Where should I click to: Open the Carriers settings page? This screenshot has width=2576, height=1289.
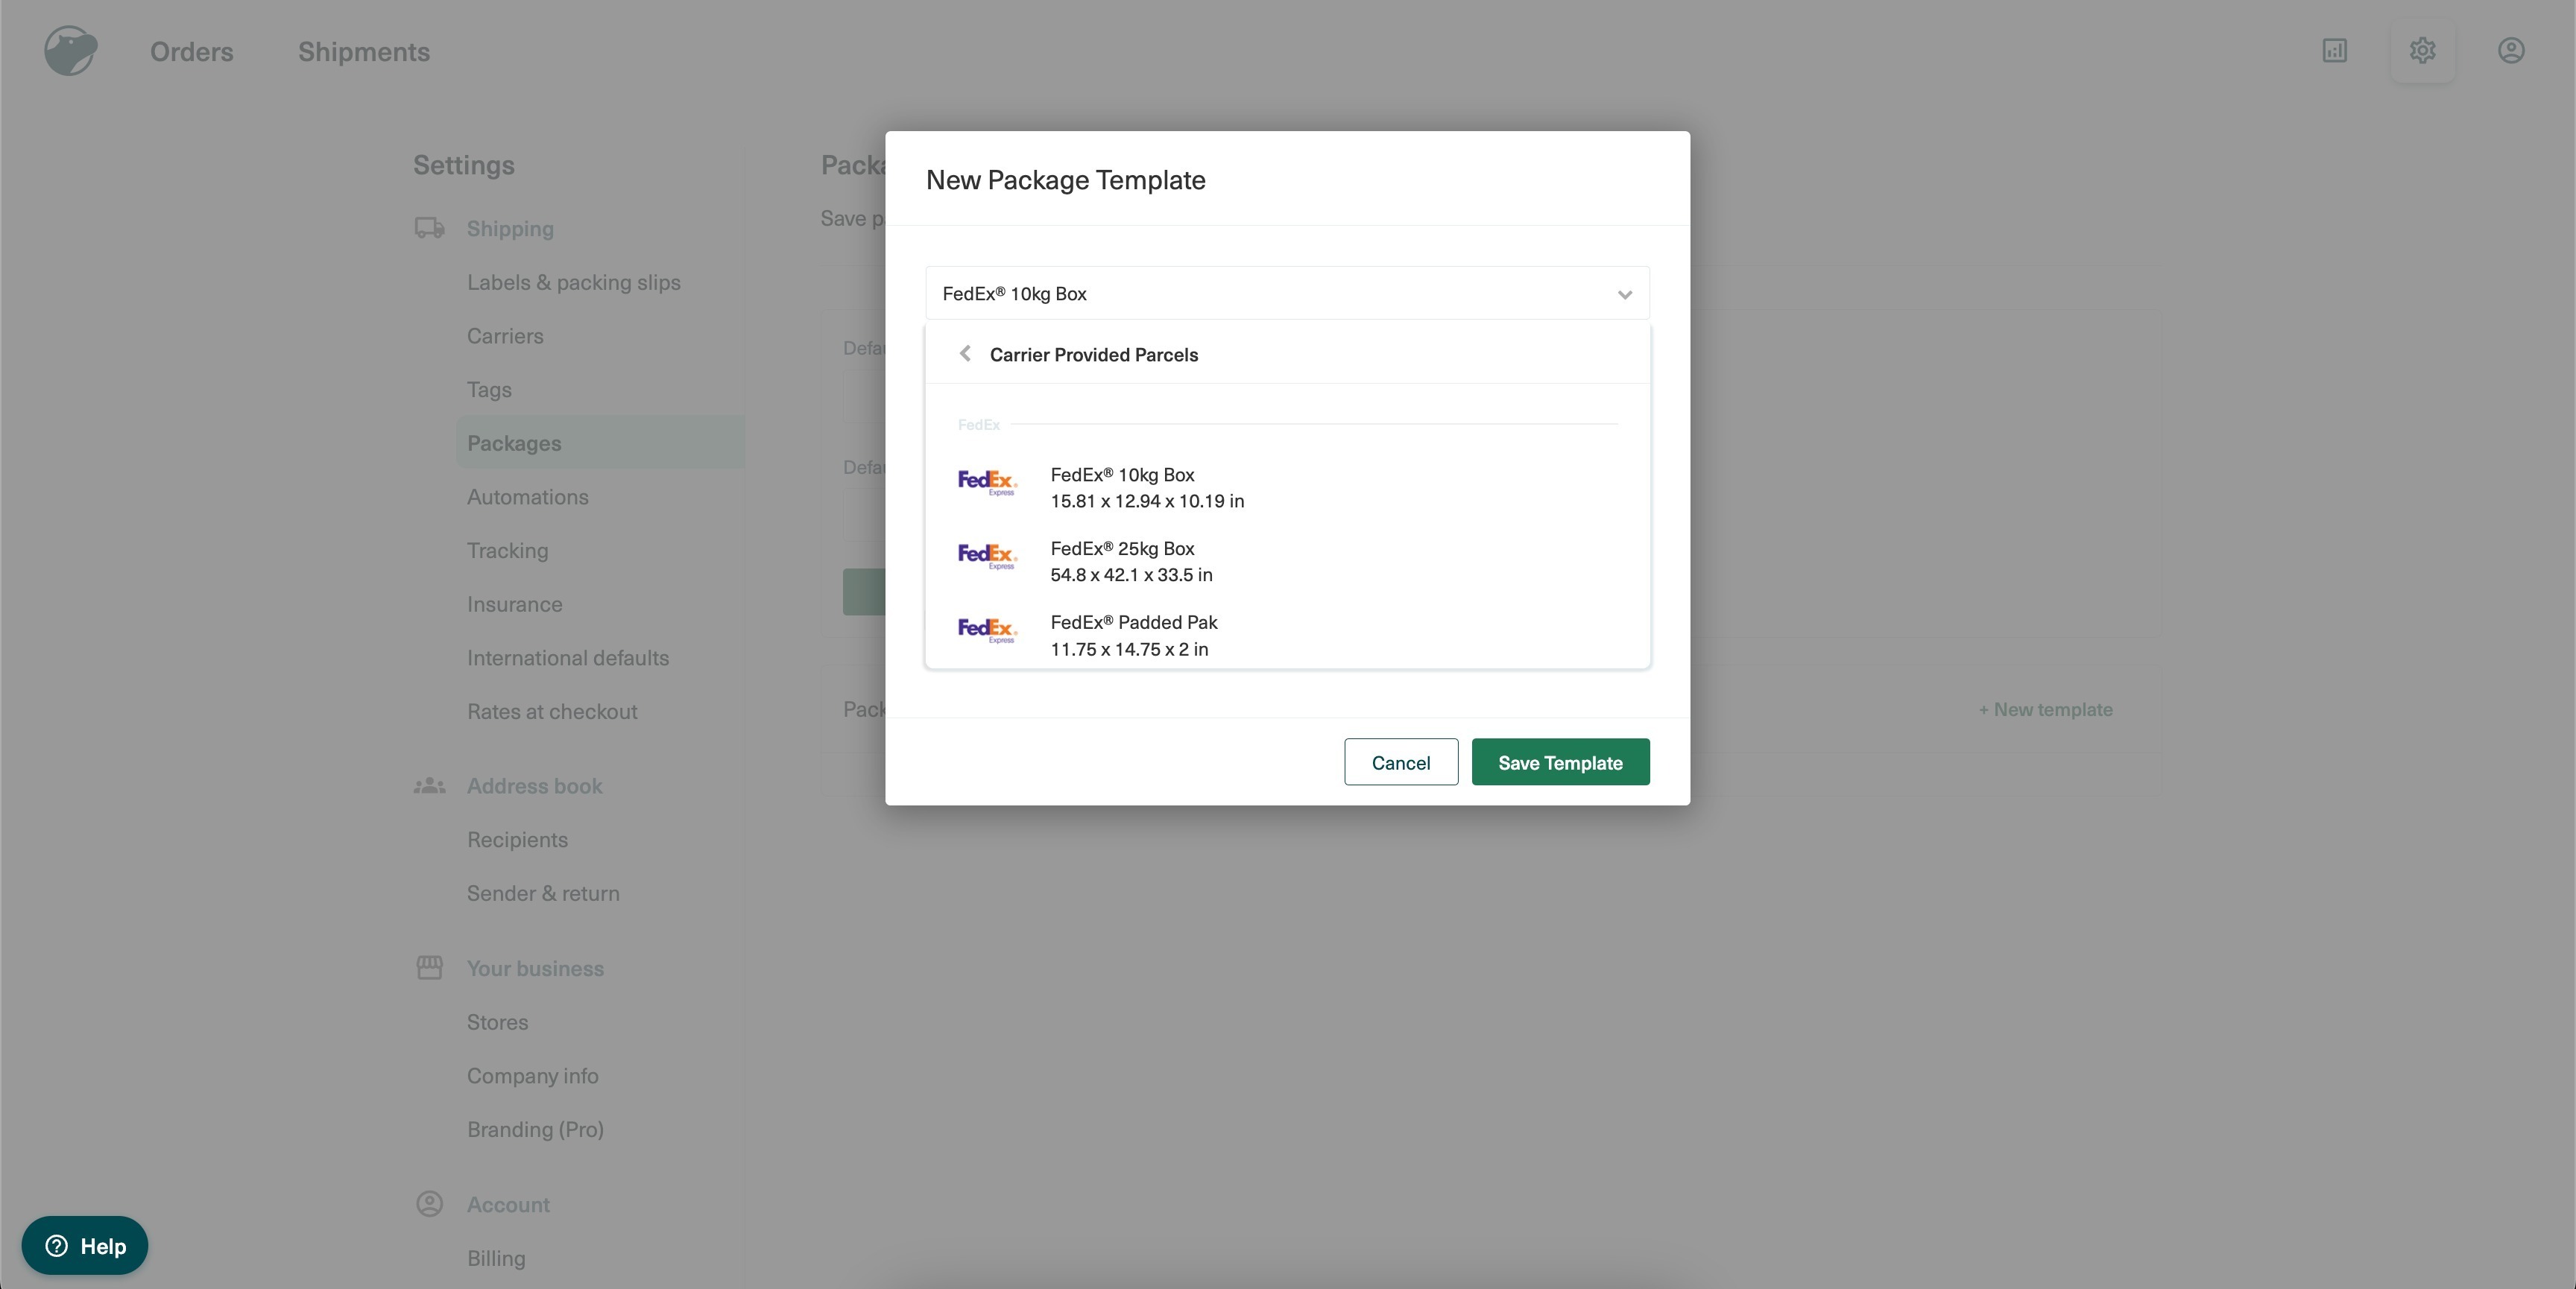tap(505, 336)
